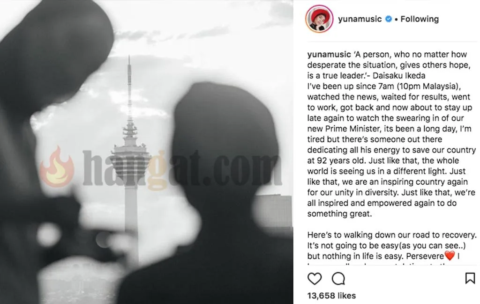View the 13,658 likes list
The image size is (480, 304).
tap(331, 296)
